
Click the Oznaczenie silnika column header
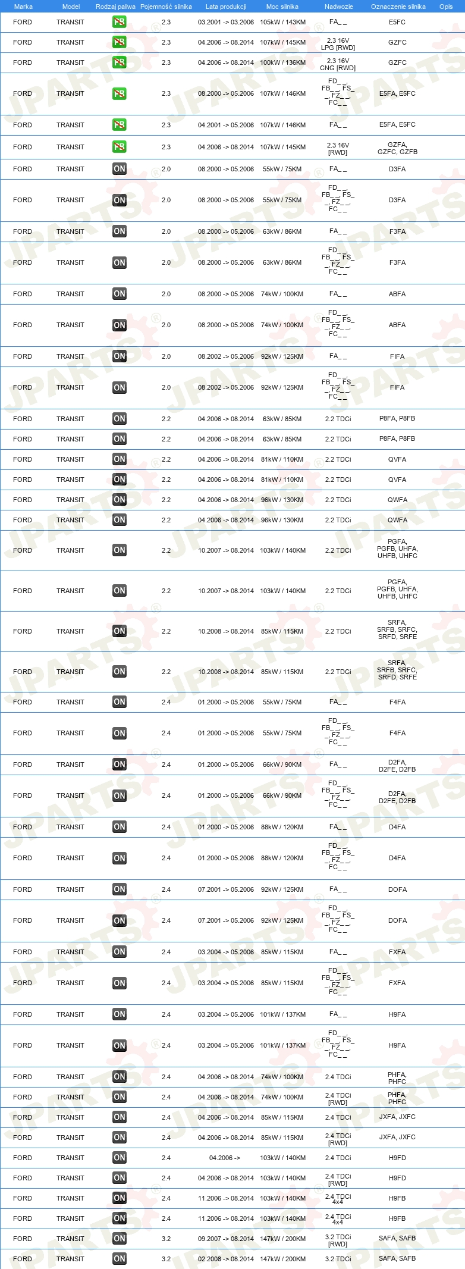pyautogui.click(x=398, y=7)
